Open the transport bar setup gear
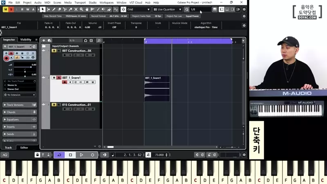Image resolution: width=327 pixels, height=184 pixels. pyautogui.click(x=244, y=155)
